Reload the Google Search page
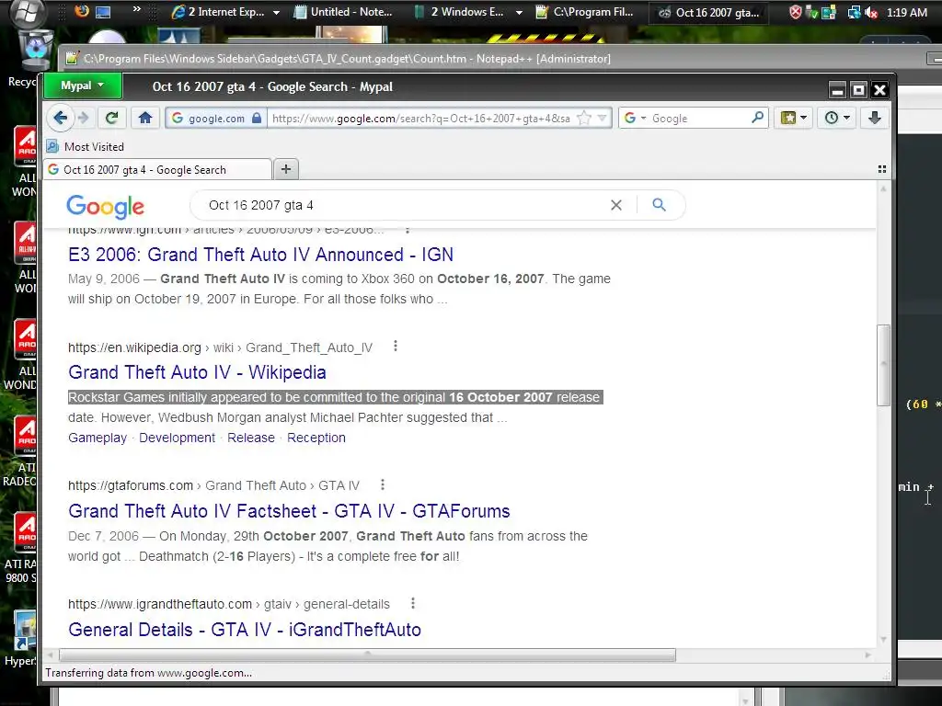This screenshot has height=706, width=942. [x=111, y=118]
